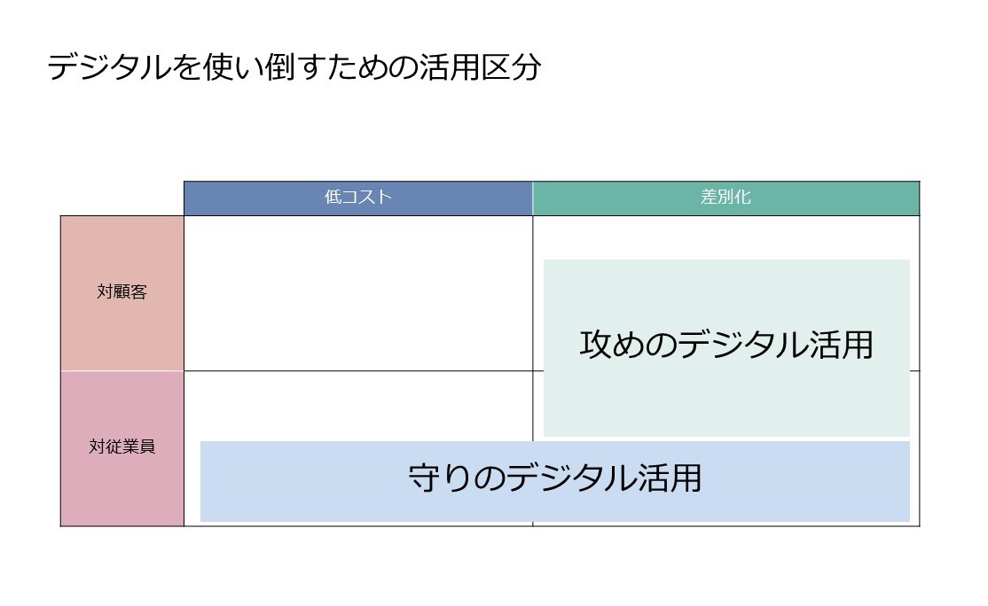Image resolution: width=988 pixels, height=606 pixels.
Task: Select the slide title デジタルを使い倒すための活用区分
Action: point(294,66)
